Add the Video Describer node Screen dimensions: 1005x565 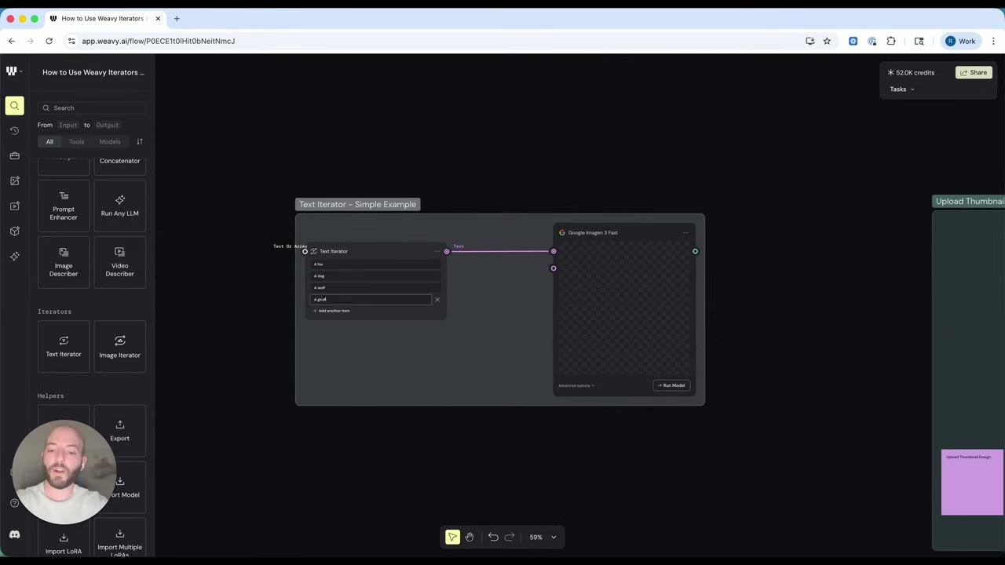coord(119,262)
